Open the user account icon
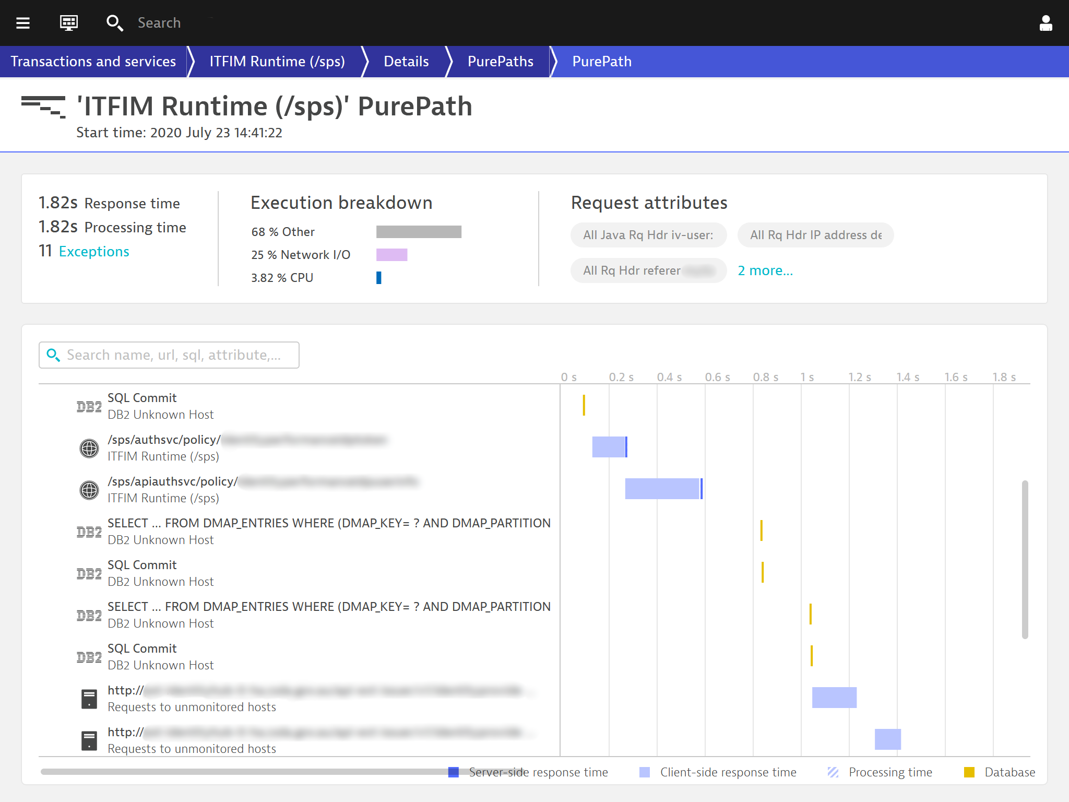The height and width of the screenshot is (802, 1069). [1046, 23]
